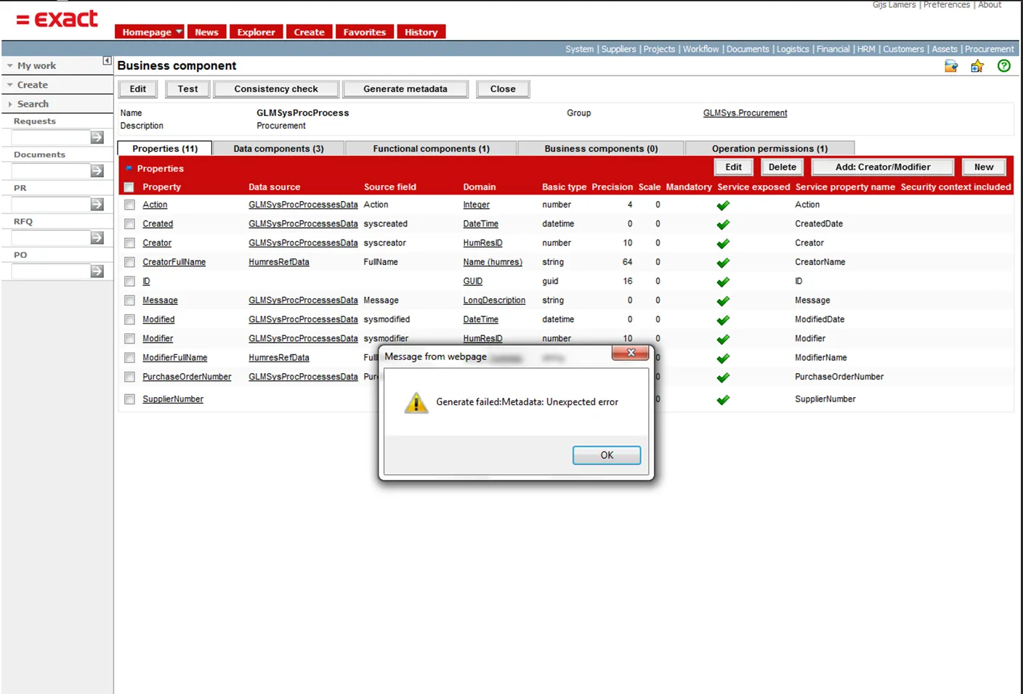Check the SupplierNumber row checkbox
Image resolution: width=1023 pixels, height=694 pixels.
pos(129,399)
